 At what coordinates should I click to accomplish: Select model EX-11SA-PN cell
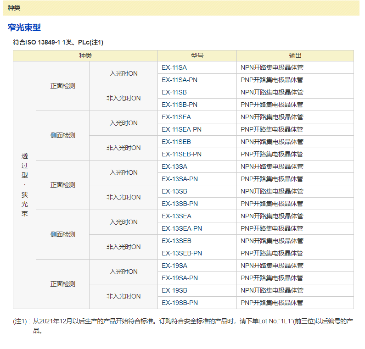(x=180, y=80)
